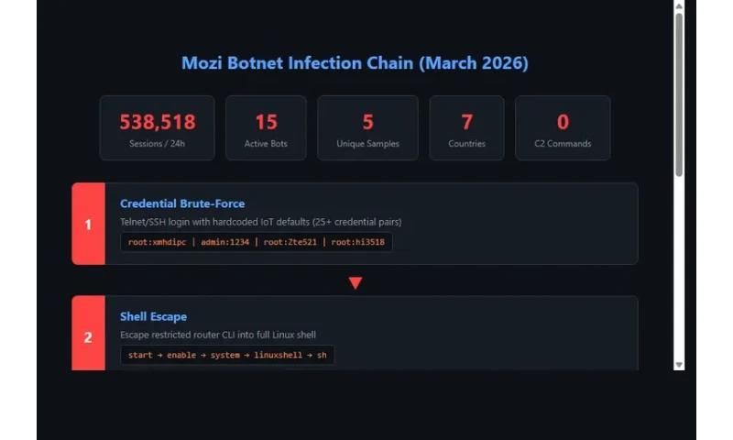Open the 5 Unique Samples card
Screen dimensions: 733x440
tap(367, 128)
